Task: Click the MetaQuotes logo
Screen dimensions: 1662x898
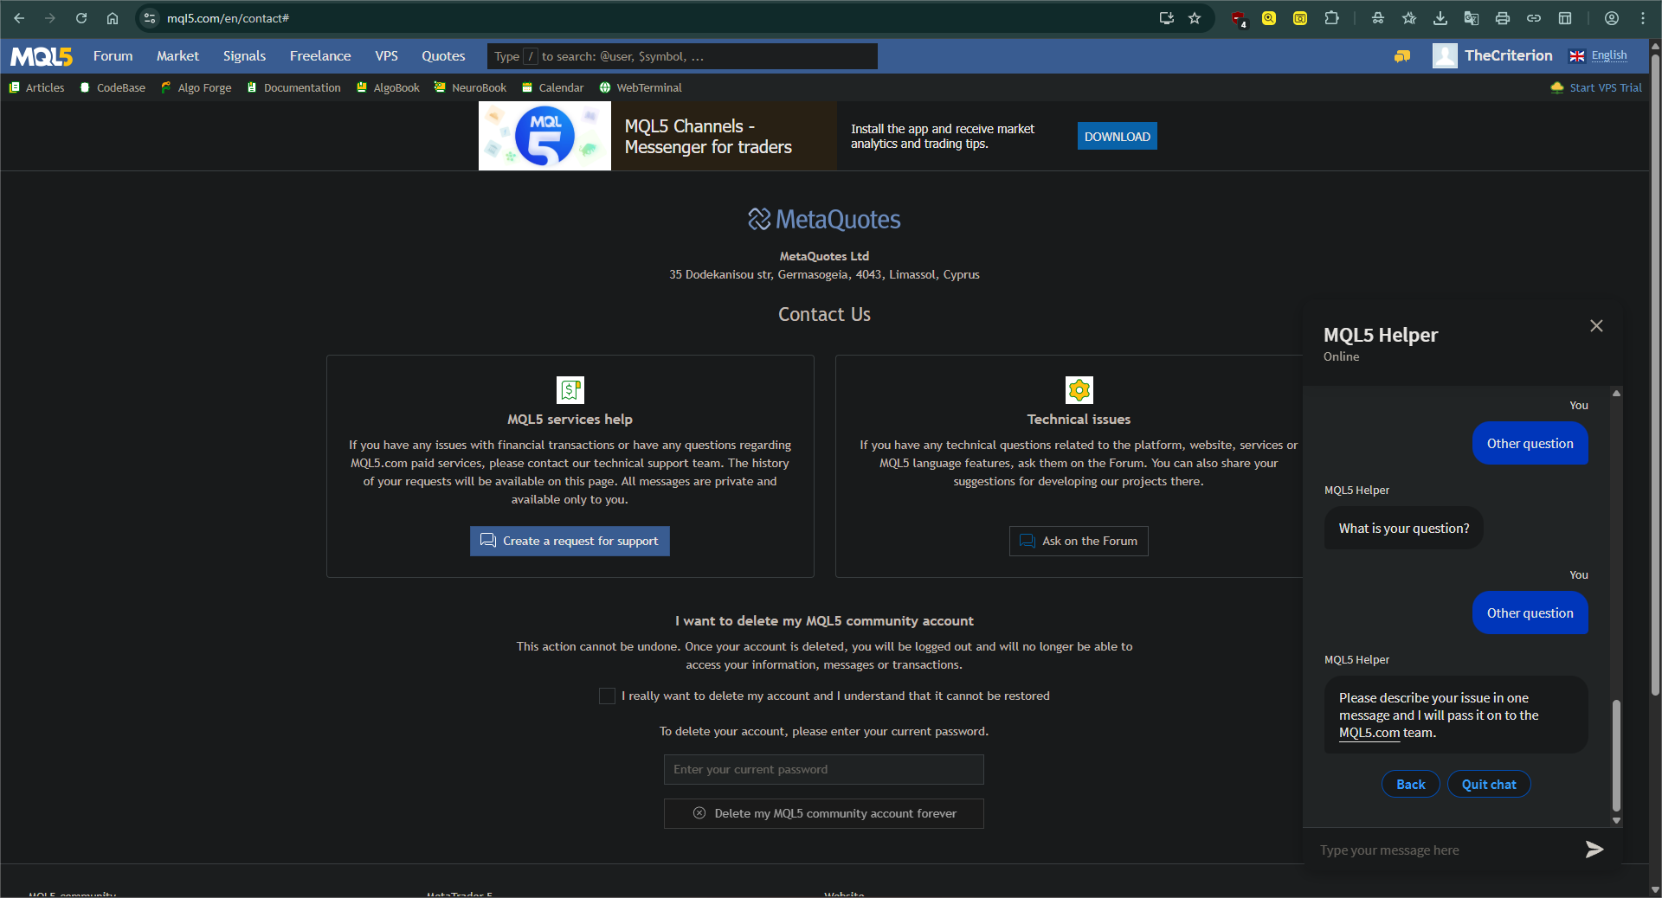Action: (824, 220)
